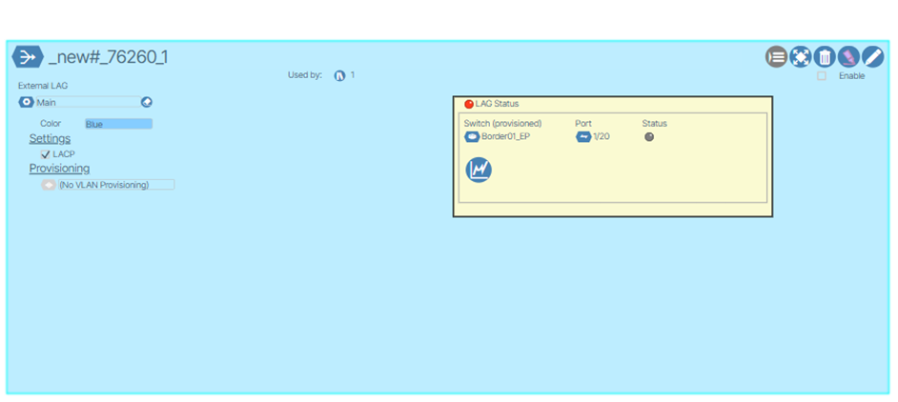Click the round selector button right of Main
Image resolution: width=898 pixels, height=402 pixels.
[x=147, y=102]
